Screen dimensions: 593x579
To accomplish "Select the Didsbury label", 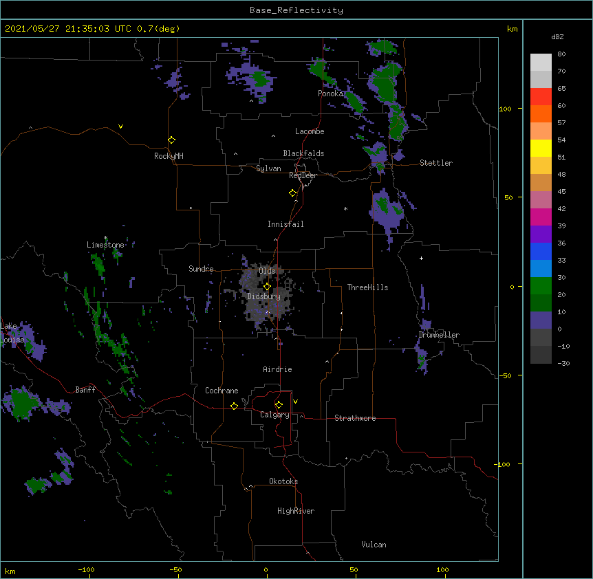I will 264,296.
